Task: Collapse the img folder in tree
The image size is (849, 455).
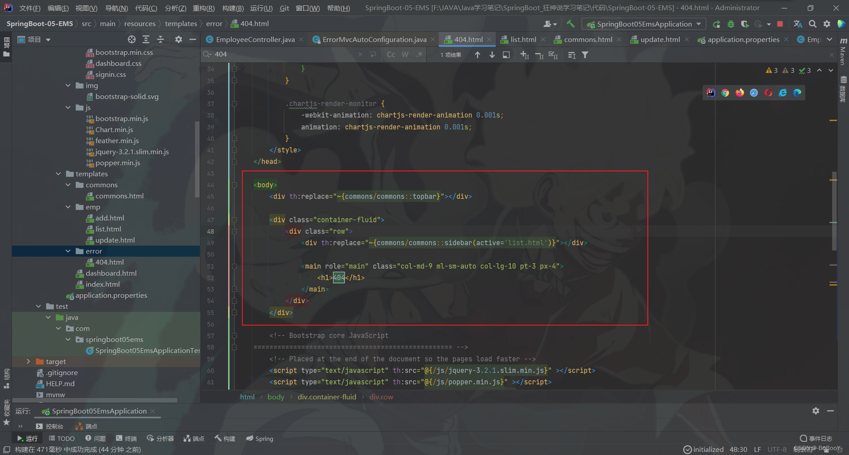Action: [68, 86]
